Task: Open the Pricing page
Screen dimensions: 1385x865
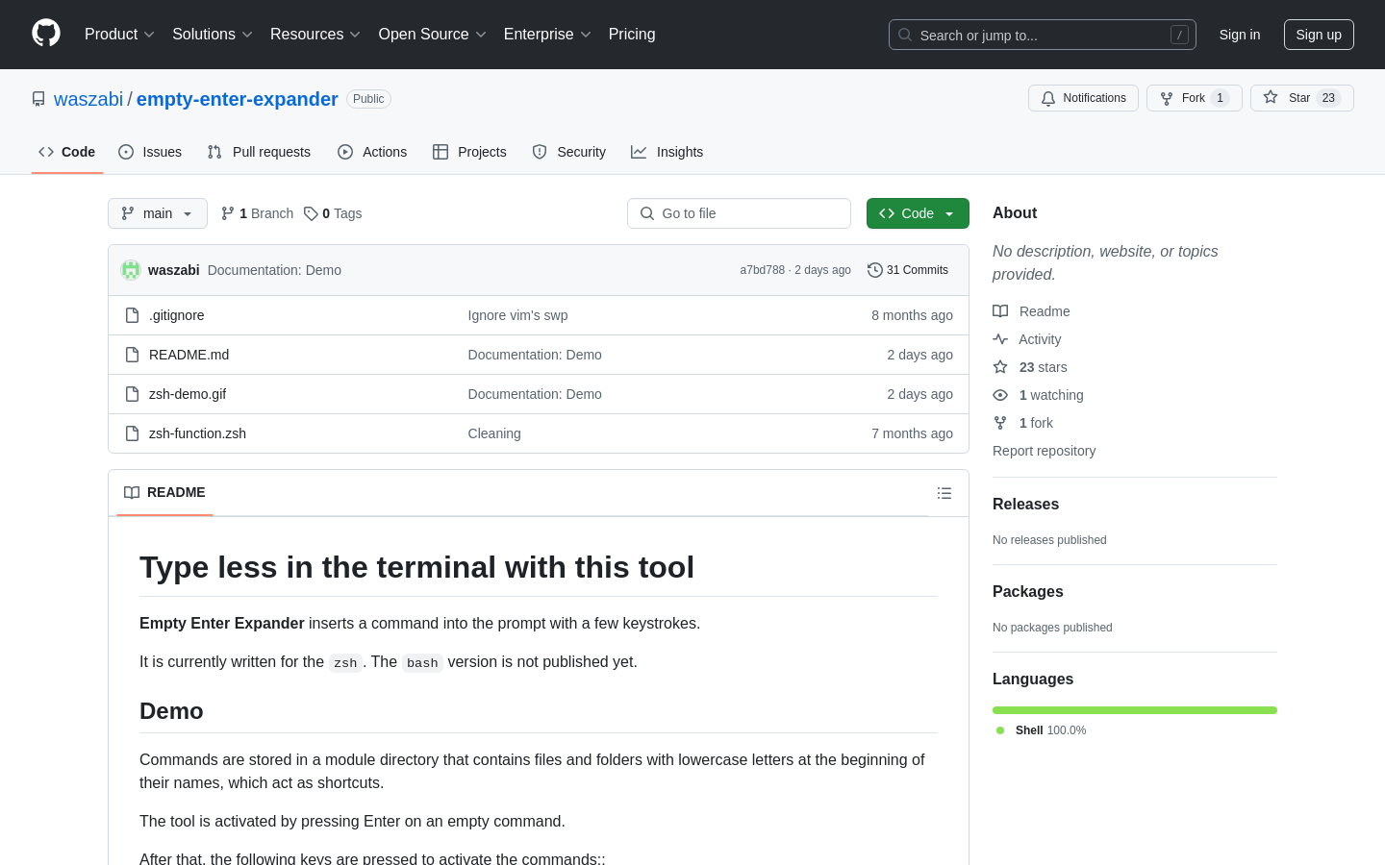Action: (632, 35)
